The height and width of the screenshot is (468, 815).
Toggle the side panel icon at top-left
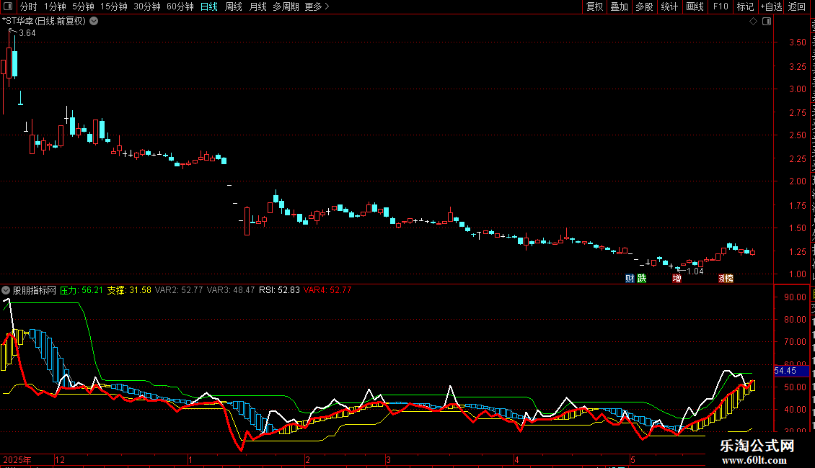click(8, 6)
